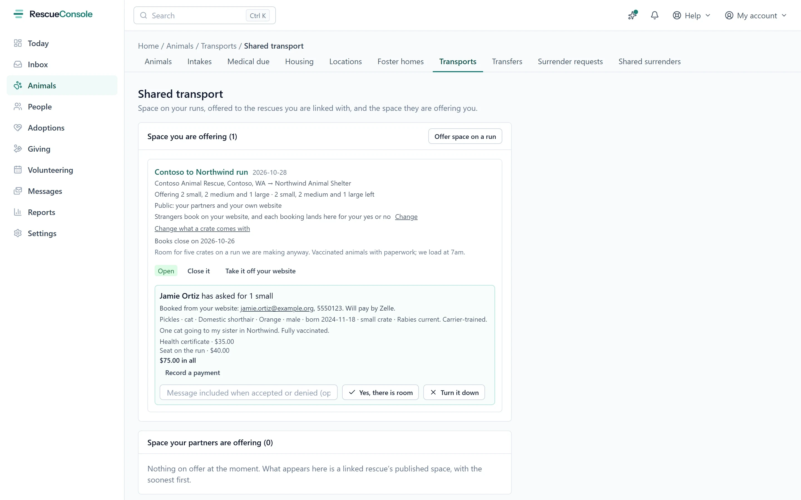This screenshot has height=500, width=801.
Task: Click the jamie.ortiz@example.org email link
Action: pyautogui.click(x=277, y=308)
